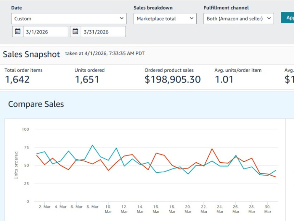This screenshot has height=221, width=294.
Task: Select the Units ordered value 1,651
Action: click(x=87, y=80)
